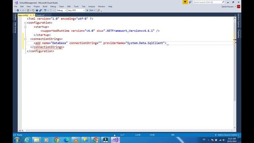Open the File menu
254x143 pixels.
(x=16, y=6)
